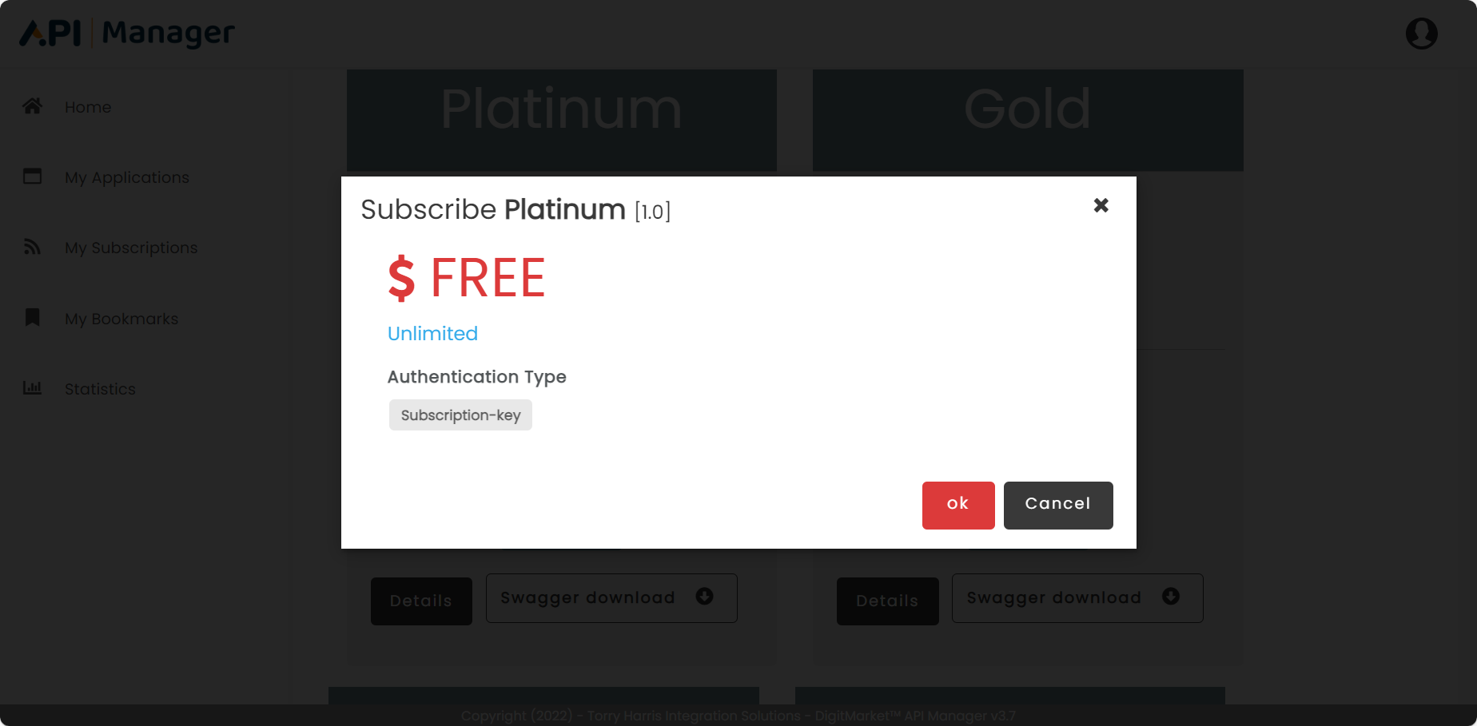Open Details for the Platinum plan

(x=421, y=601)
